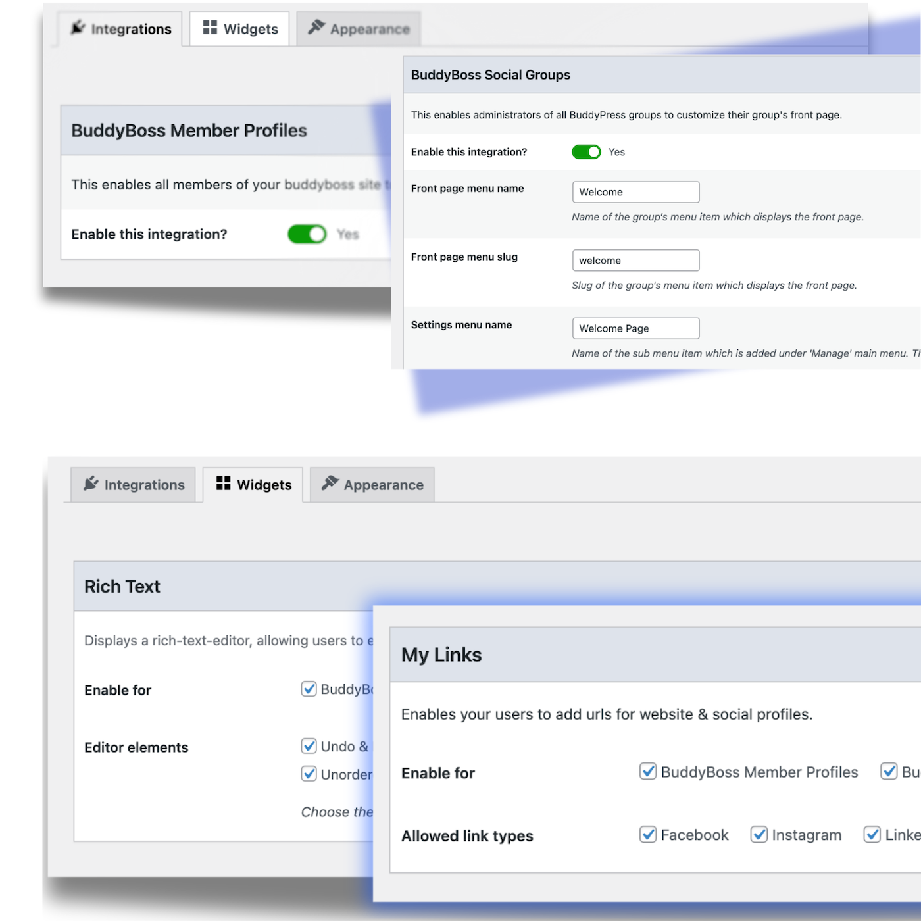The image size is (921, 921).
Task: Click the plug icon on upper Integrations tab
Action: pos(78,28)
